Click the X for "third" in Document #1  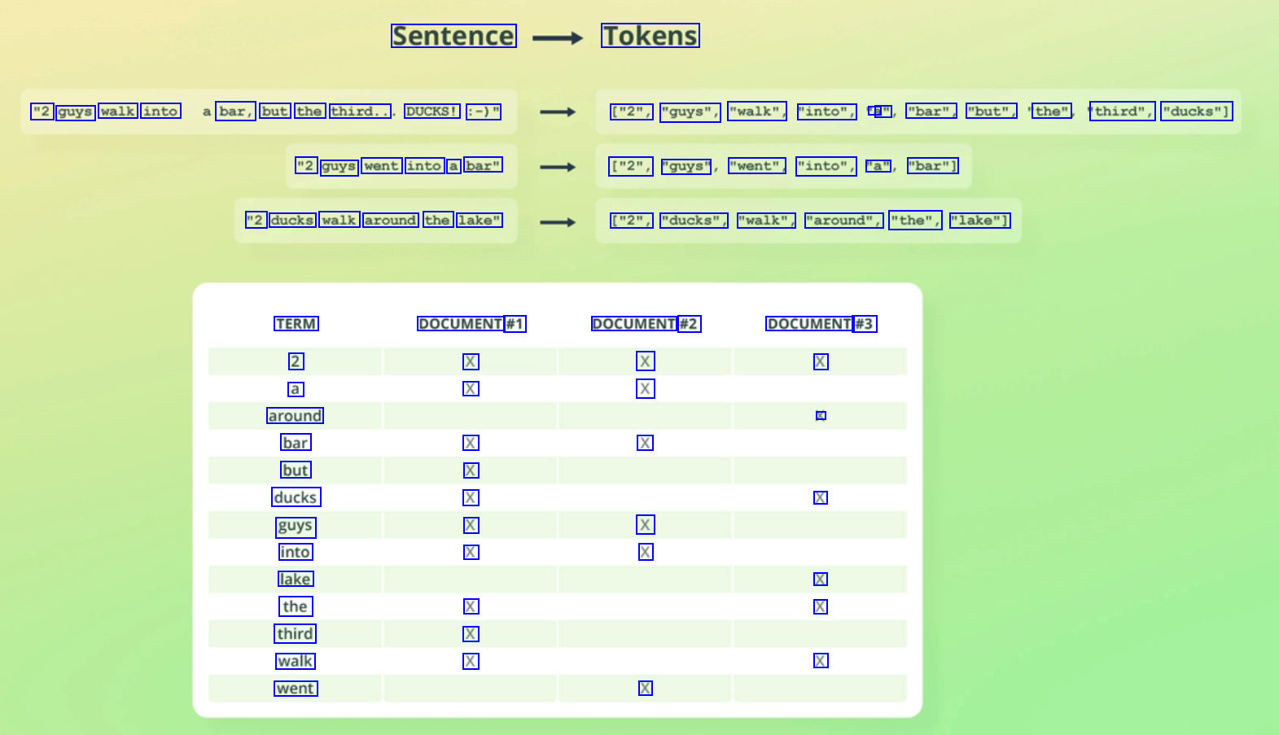(x=471, y=634)
